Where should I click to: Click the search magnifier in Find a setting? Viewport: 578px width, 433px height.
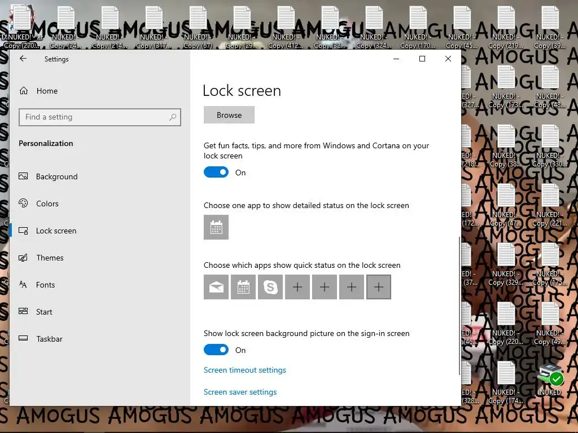[x=173, y=117]
